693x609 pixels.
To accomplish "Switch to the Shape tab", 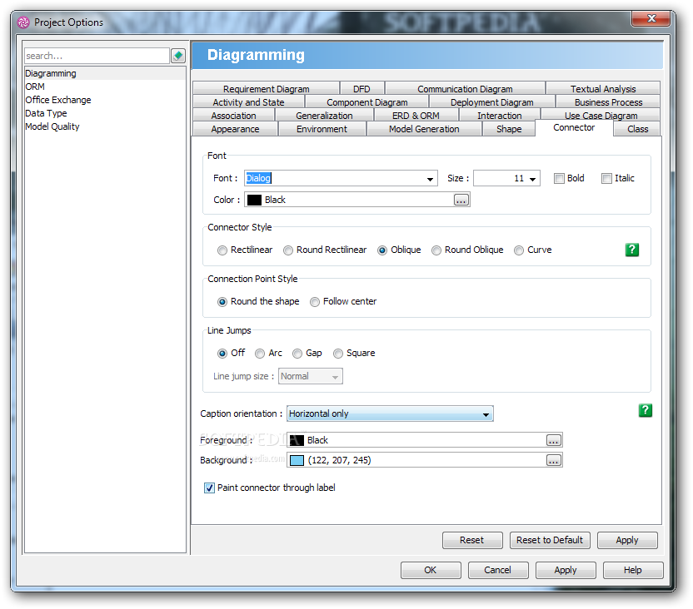I will pos(509,129).
